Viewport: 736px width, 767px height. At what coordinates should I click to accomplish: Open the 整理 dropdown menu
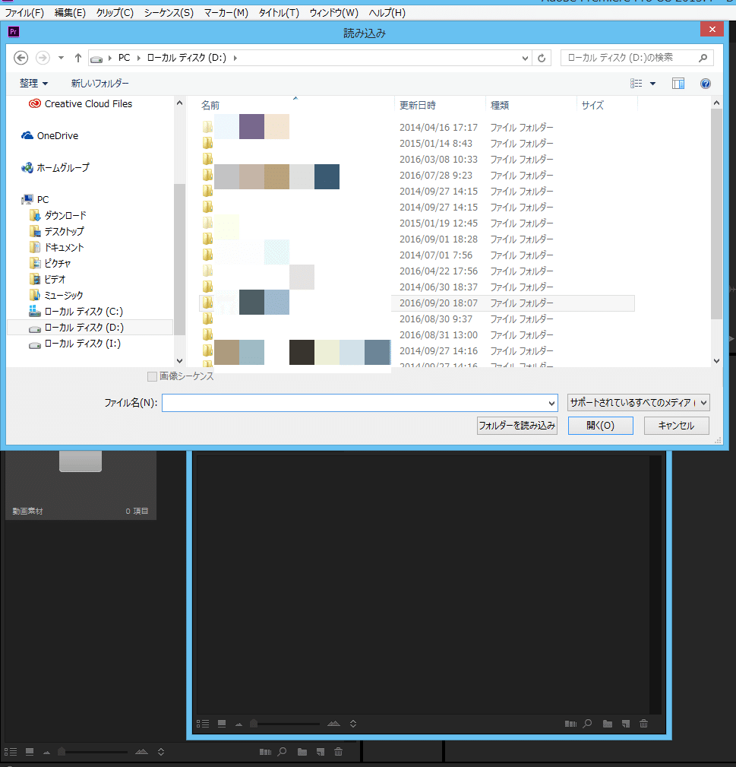point(33,84)
